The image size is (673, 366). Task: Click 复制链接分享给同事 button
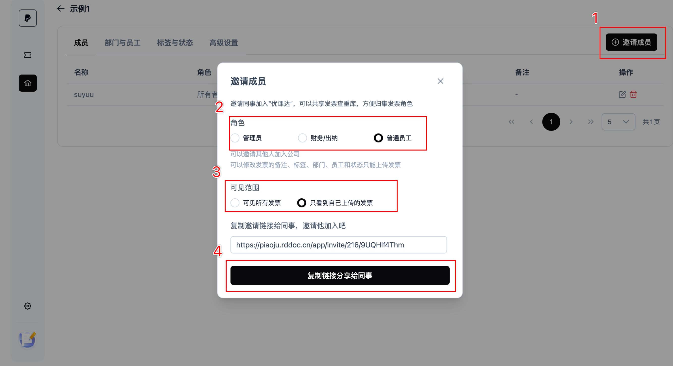pos(340,275)
